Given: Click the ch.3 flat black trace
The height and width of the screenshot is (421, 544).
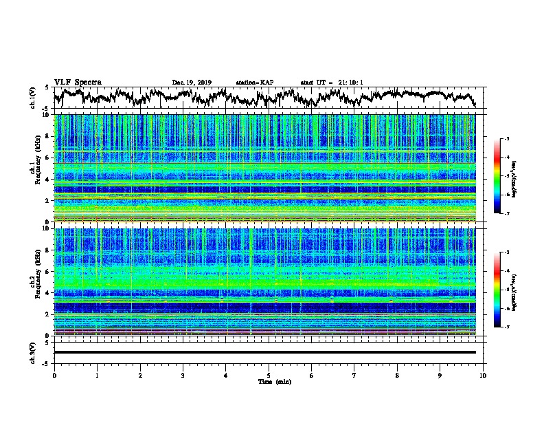Looking at the screenshot, I should click(265, 352).
